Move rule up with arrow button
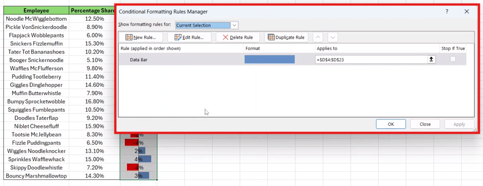Image resolution: width=483 pixels, height=186 pixels. pyautogui.click(x=318, y=37)
